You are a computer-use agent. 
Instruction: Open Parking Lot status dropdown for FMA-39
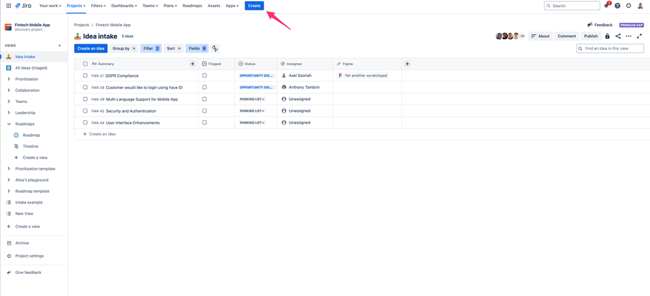coord(252,99)
